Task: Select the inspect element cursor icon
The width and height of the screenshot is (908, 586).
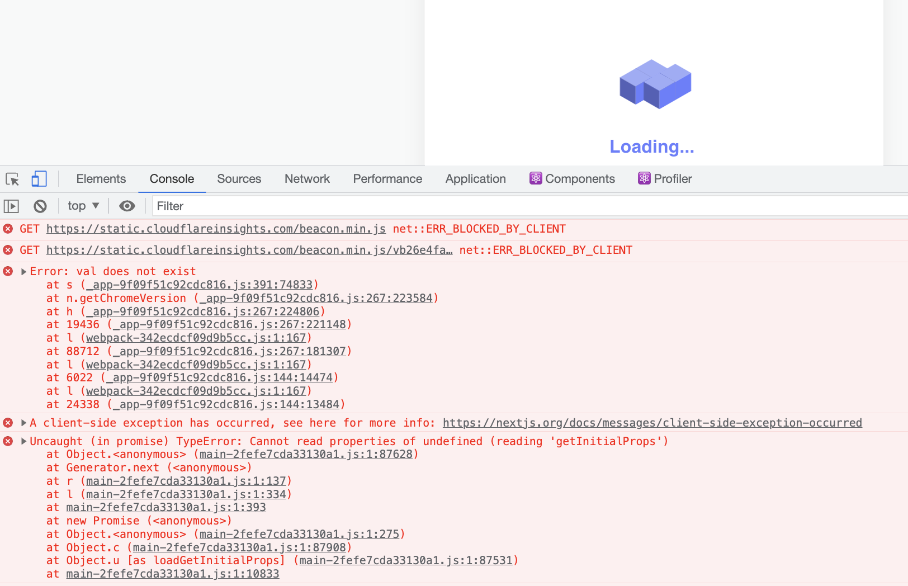Action: click(x=12, y=179)
